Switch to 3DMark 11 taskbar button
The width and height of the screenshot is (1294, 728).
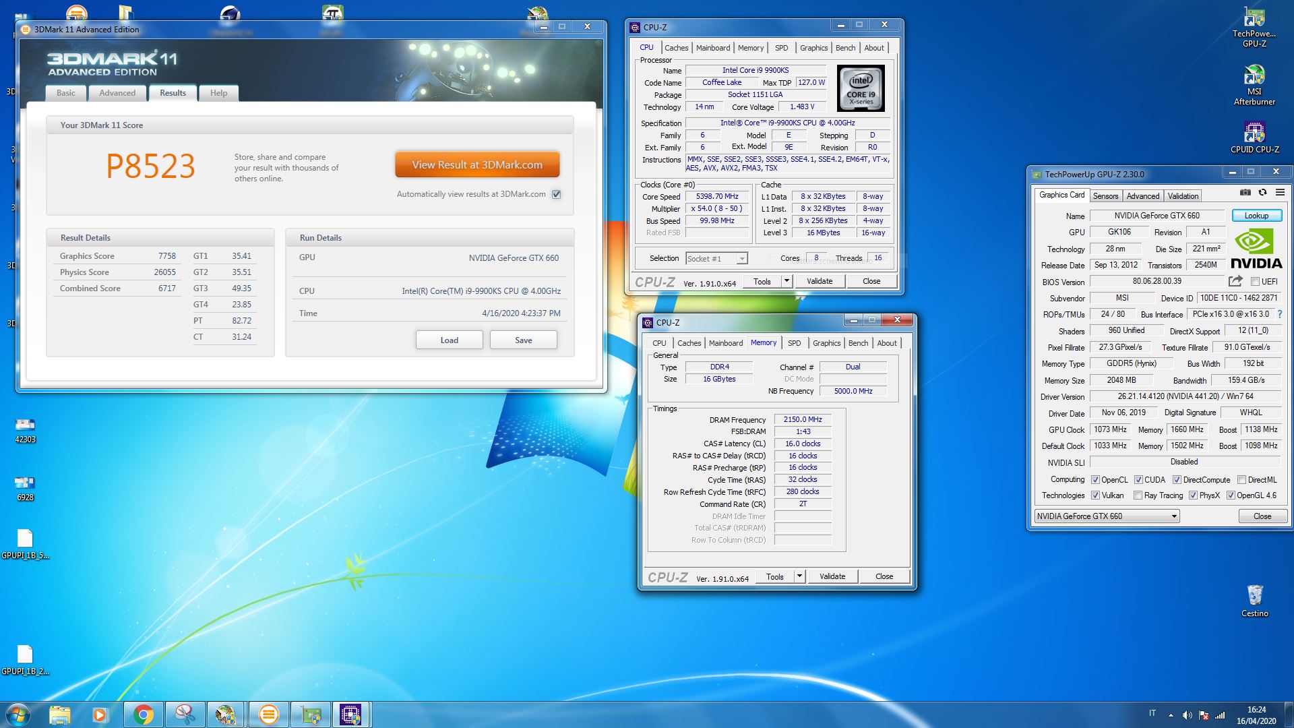268,715
